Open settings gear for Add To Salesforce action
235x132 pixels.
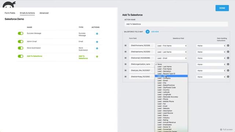click(x=97, y=56)
